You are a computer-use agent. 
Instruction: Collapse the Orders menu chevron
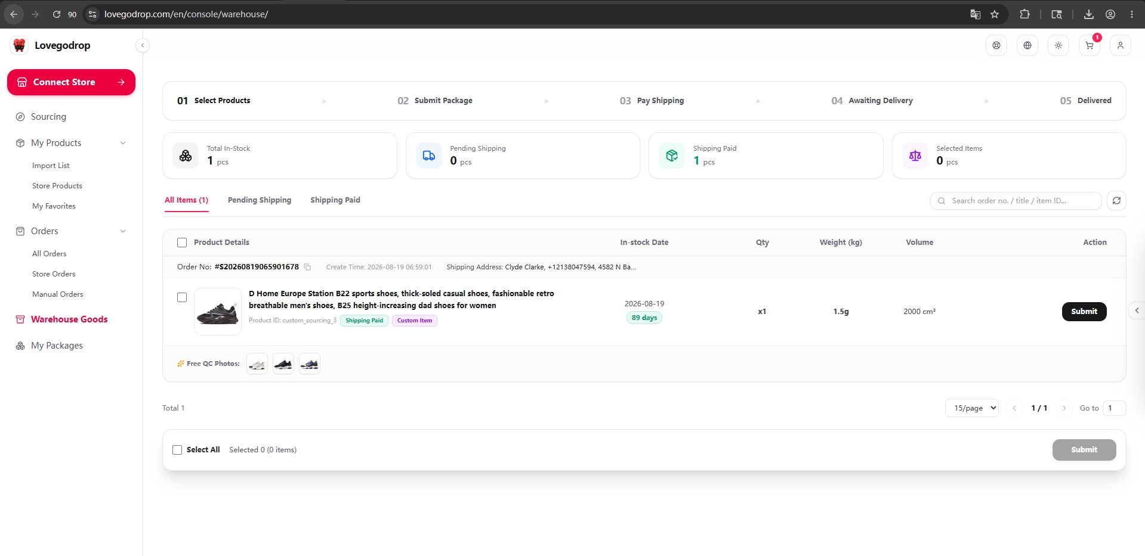click(123, 231)
